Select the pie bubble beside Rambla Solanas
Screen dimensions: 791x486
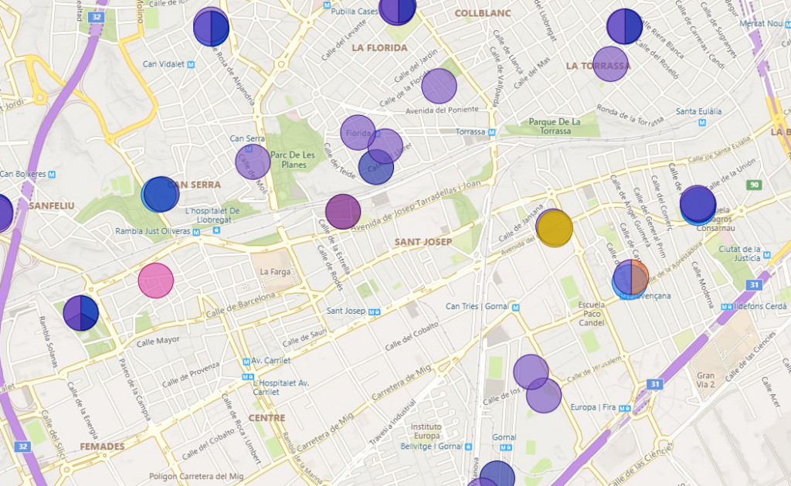(x=80, y=313)
